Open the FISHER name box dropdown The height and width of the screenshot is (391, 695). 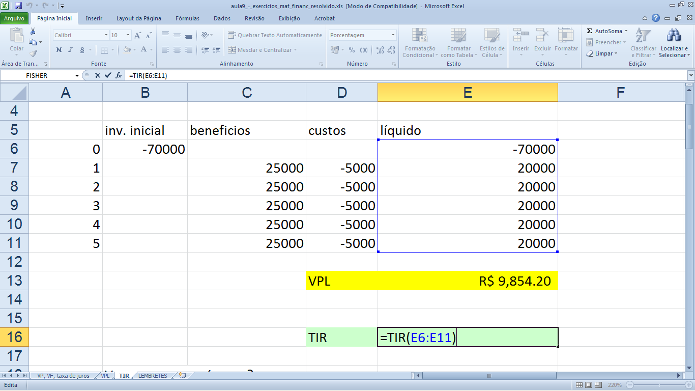77,75
